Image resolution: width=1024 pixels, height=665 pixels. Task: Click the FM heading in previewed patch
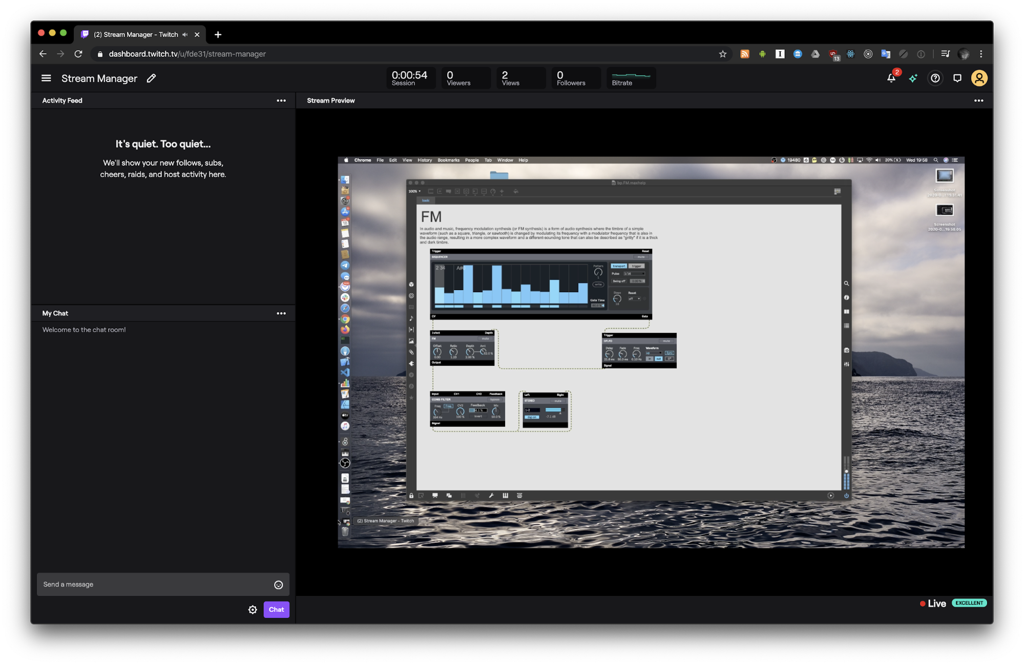point(431,217)
